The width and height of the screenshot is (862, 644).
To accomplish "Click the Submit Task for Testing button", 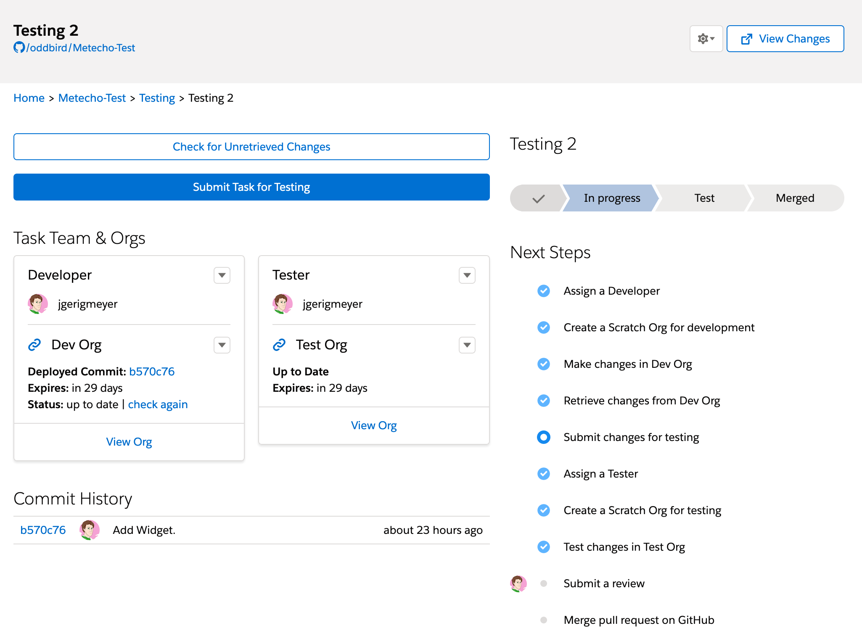I will pyautogui.click(x=251, y=187).
